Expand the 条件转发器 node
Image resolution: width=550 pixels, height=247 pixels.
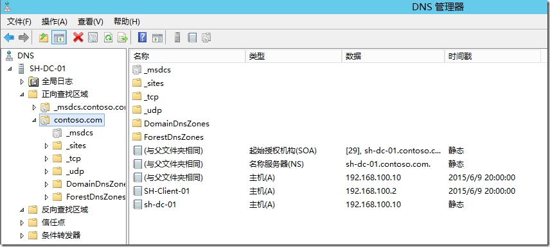(x=22, y=235)
